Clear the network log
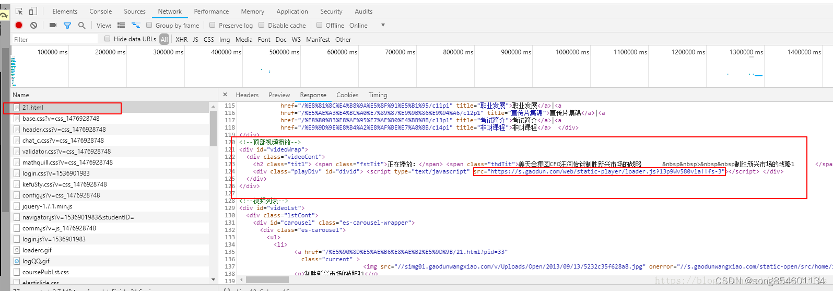This screenshot has width=833, height=291. pos(33,25)
